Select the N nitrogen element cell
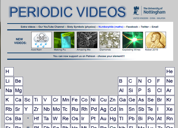This screenshot has height=128, width=178. [x=142, y=81]
